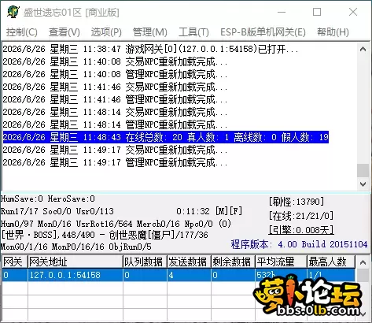Click the 程序版本: 4.00 Build 20151104 text

click(299, 244)
